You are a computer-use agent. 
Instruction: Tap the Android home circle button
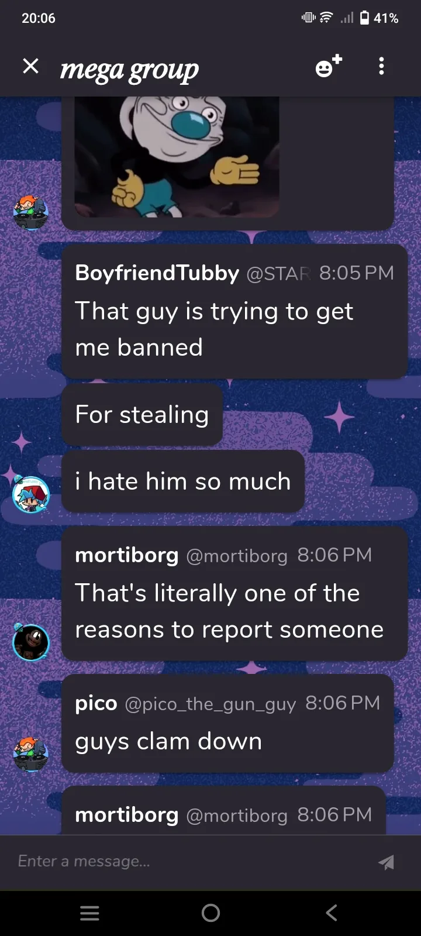pyautogui.click(x=210, y=913)
